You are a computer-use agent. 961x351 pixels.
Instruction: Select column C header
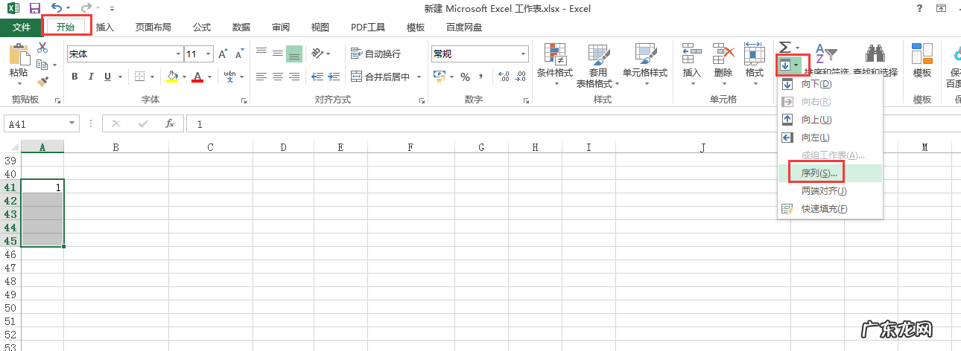tap(210, 147)
